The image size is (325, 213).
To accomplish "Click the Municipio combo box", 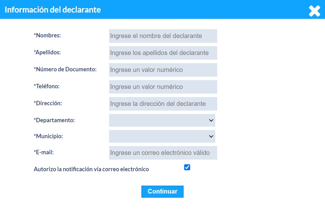I will click(x=162, y=136).
